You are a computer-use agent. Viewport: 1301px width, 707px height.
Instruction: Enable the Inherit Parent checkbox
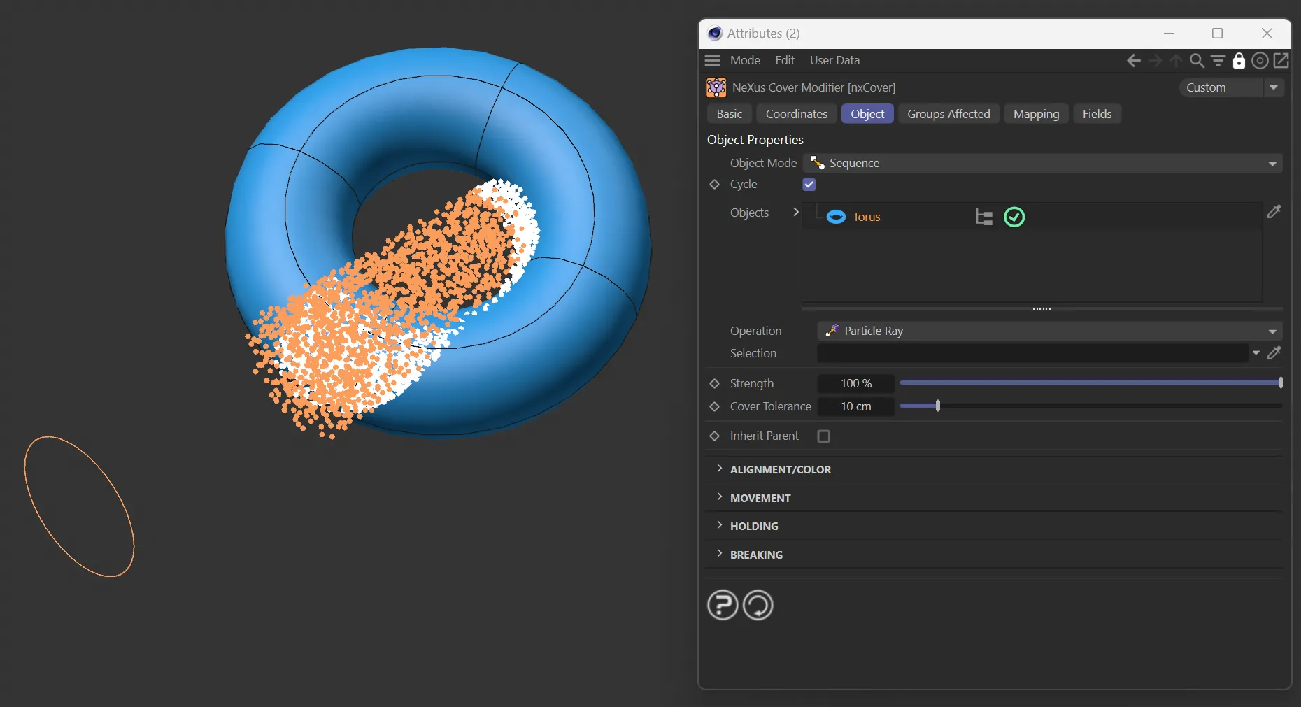(824, 436)
